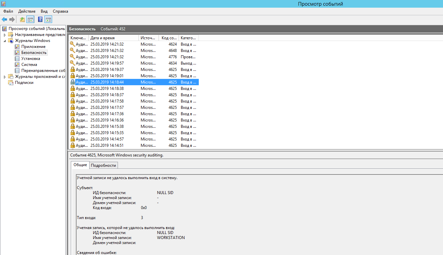
Task: Click the lock icon of the 14:17:58 event
Action: tap(72, 101)
